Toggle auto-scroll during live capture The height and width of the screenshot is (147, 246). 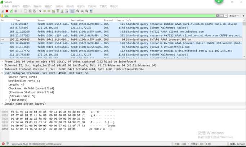pos(67,11)
